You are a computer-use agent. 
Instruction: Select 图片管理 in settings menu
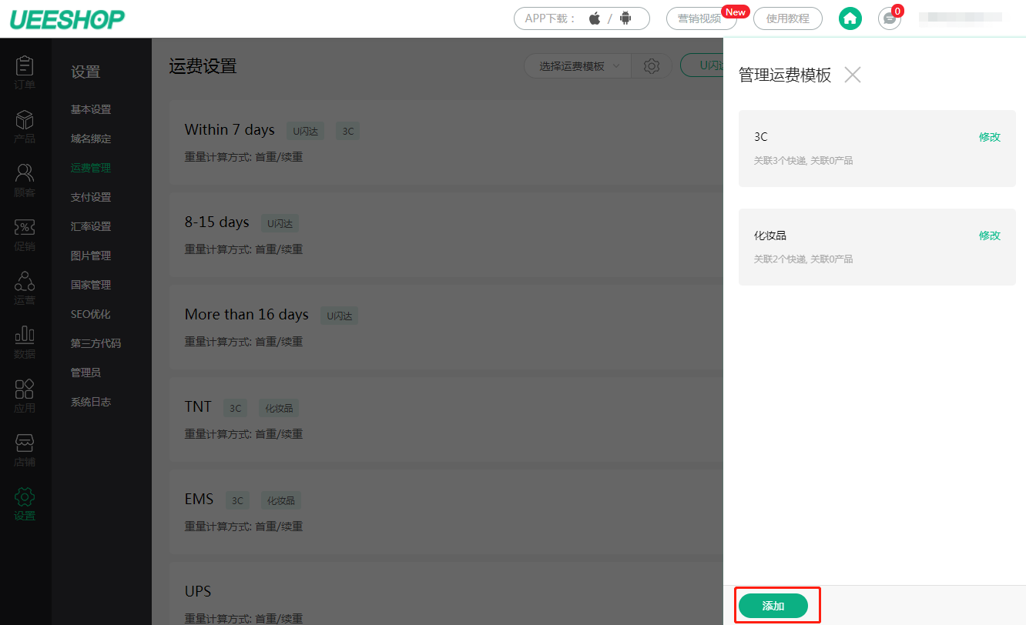click(x=91, y=256)
